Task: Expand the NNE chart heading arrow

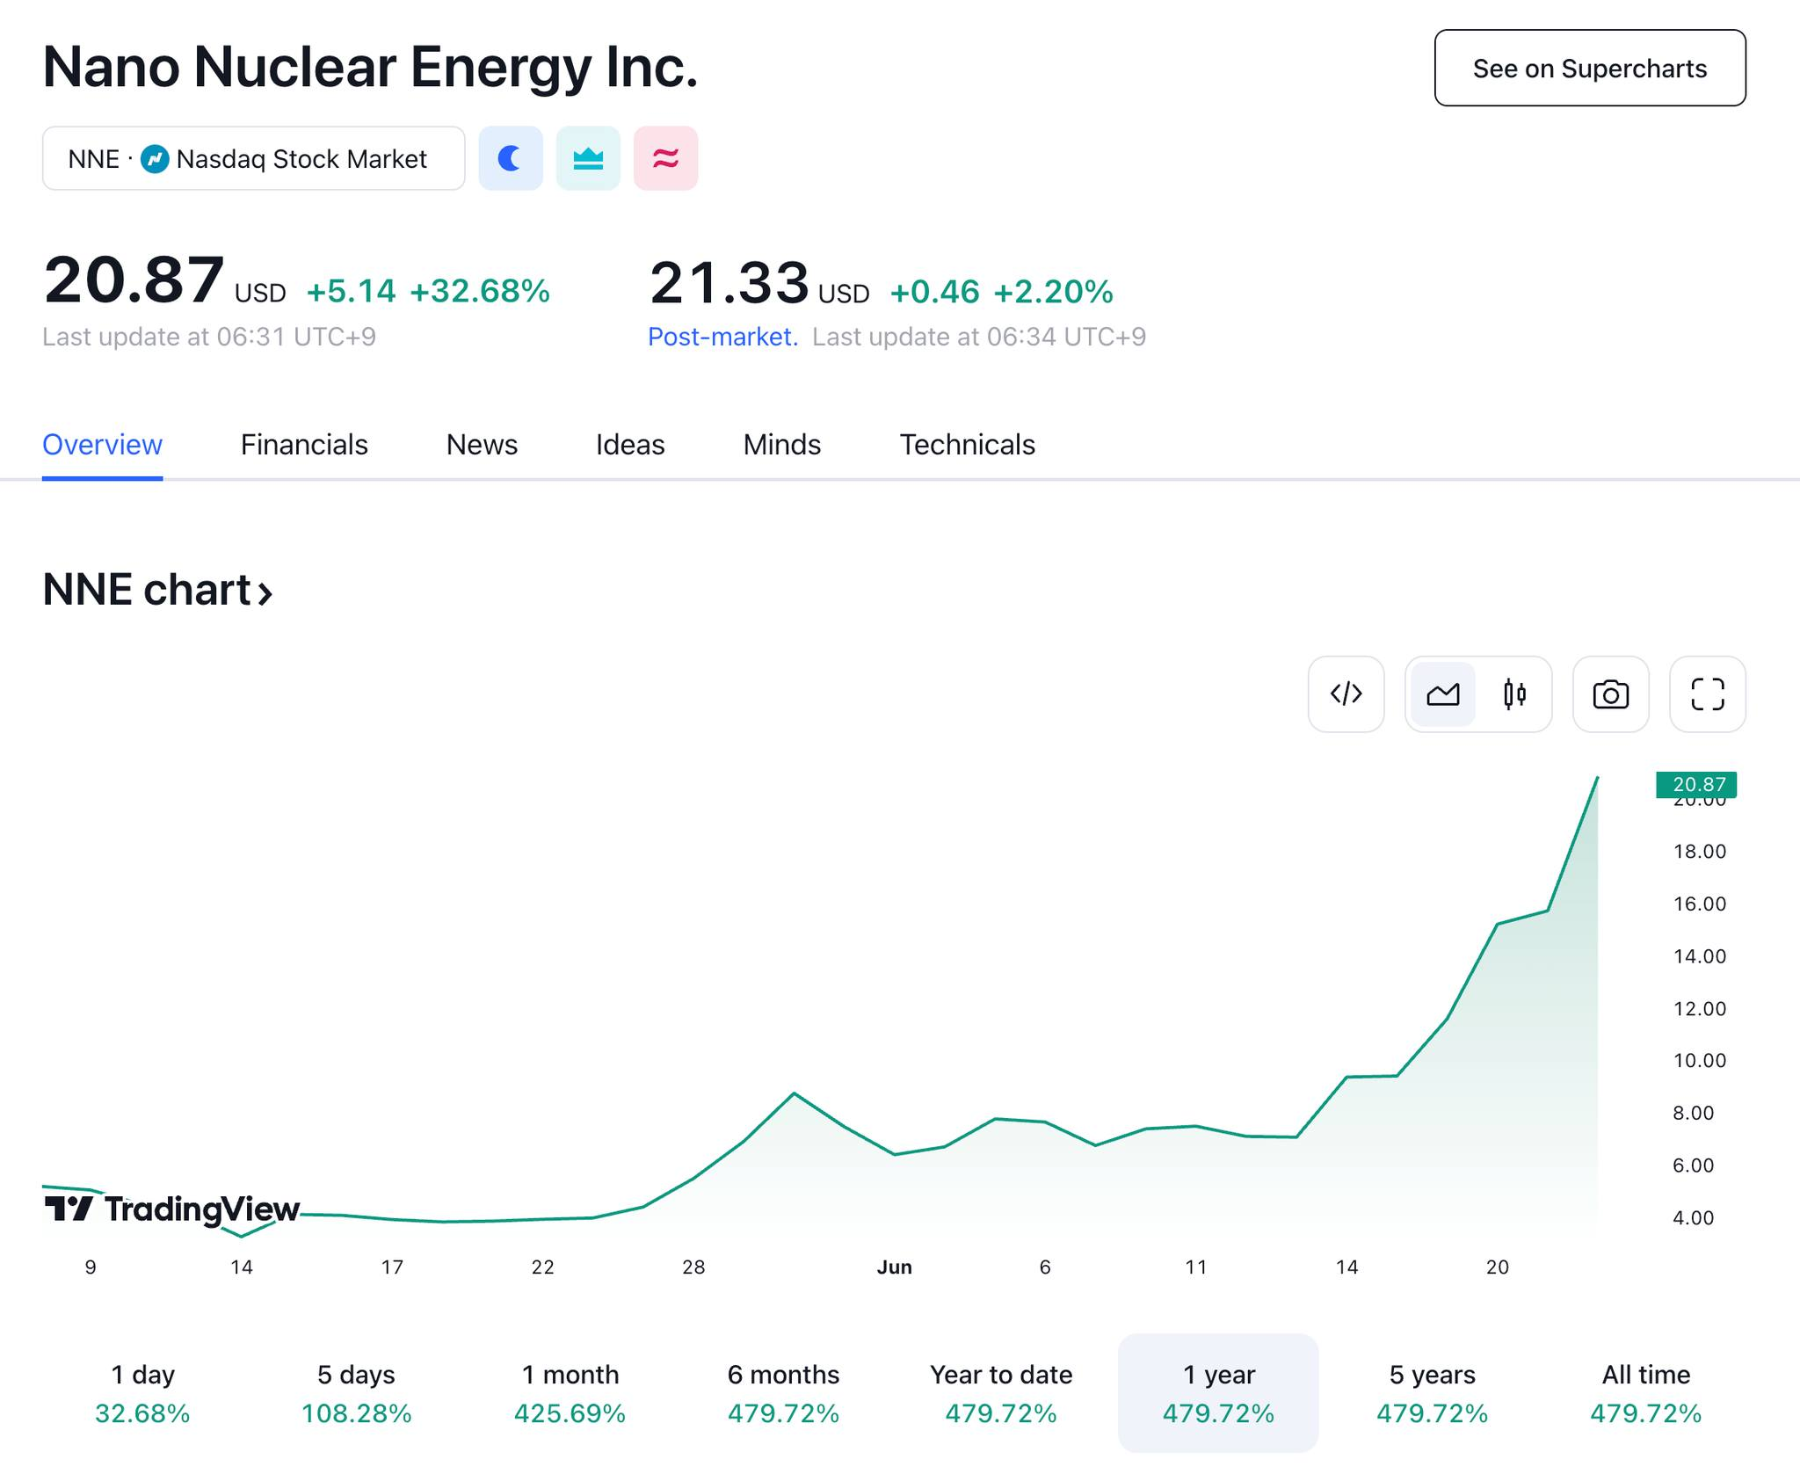Action: coord(265,592)
